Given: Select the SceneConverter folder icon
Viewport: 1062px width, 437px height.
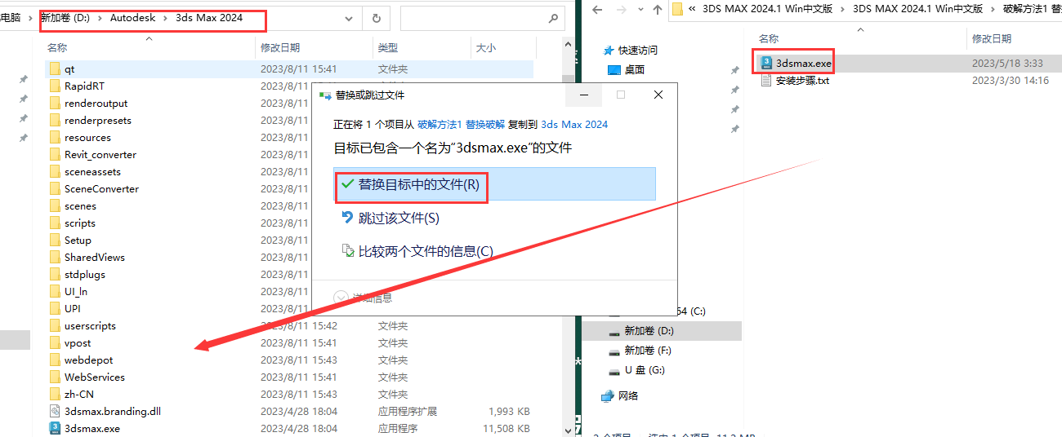Looking at the screenshot, I should click(56, 189).
